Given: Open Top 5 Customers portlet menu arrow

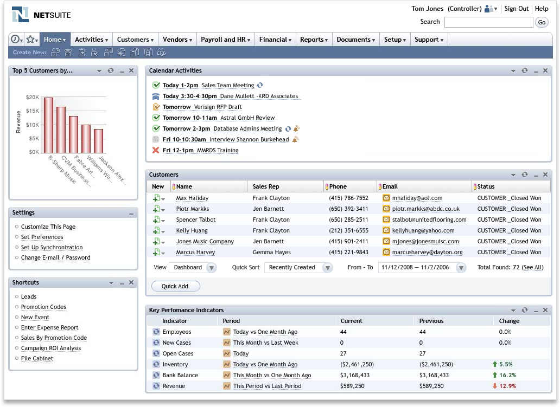Looking at the screenshot, I should [99, 71].
